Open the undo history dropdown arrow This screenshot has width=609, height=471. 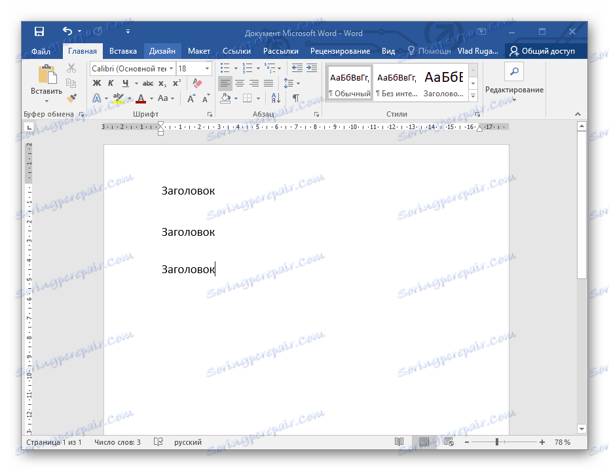tap(80, 31)
